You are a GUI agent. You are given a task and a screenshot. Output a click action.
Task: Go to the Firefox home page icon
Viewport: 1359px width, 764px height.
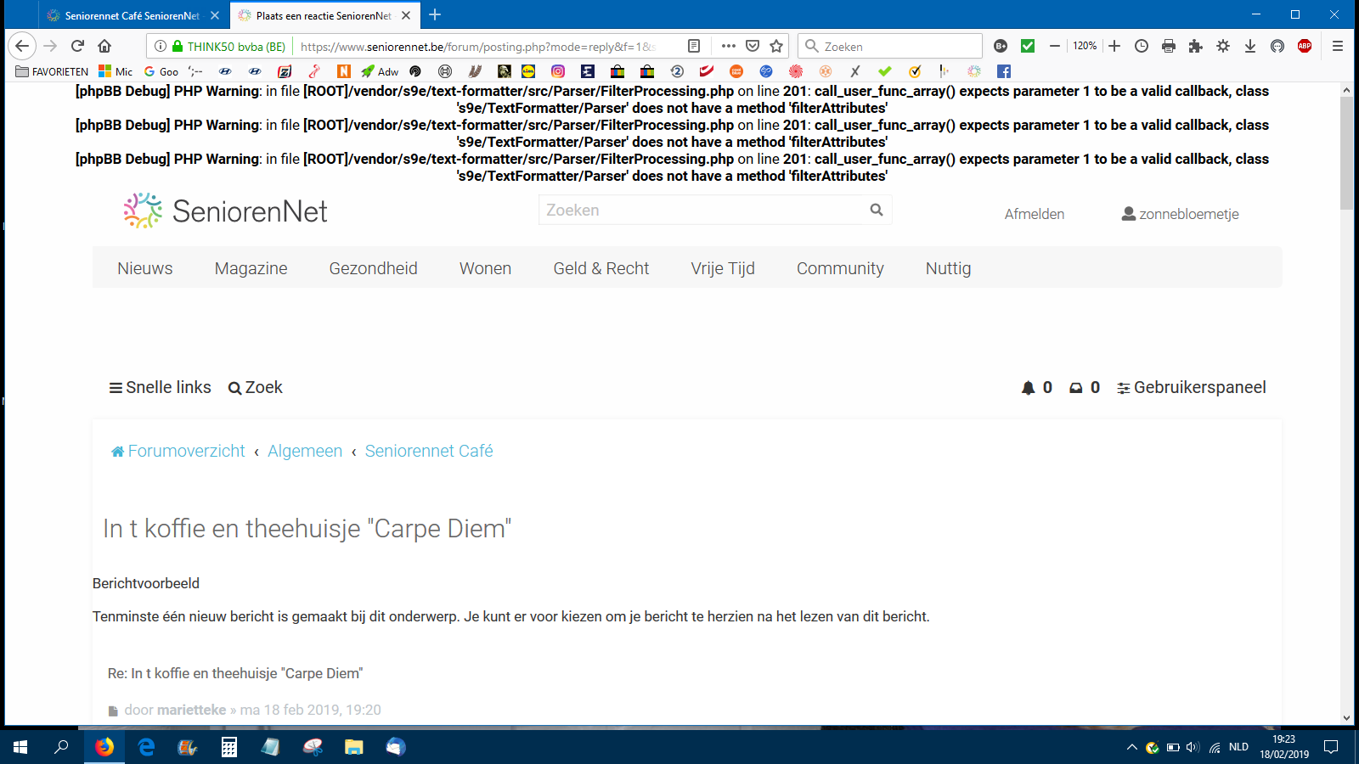click(104, 46)
